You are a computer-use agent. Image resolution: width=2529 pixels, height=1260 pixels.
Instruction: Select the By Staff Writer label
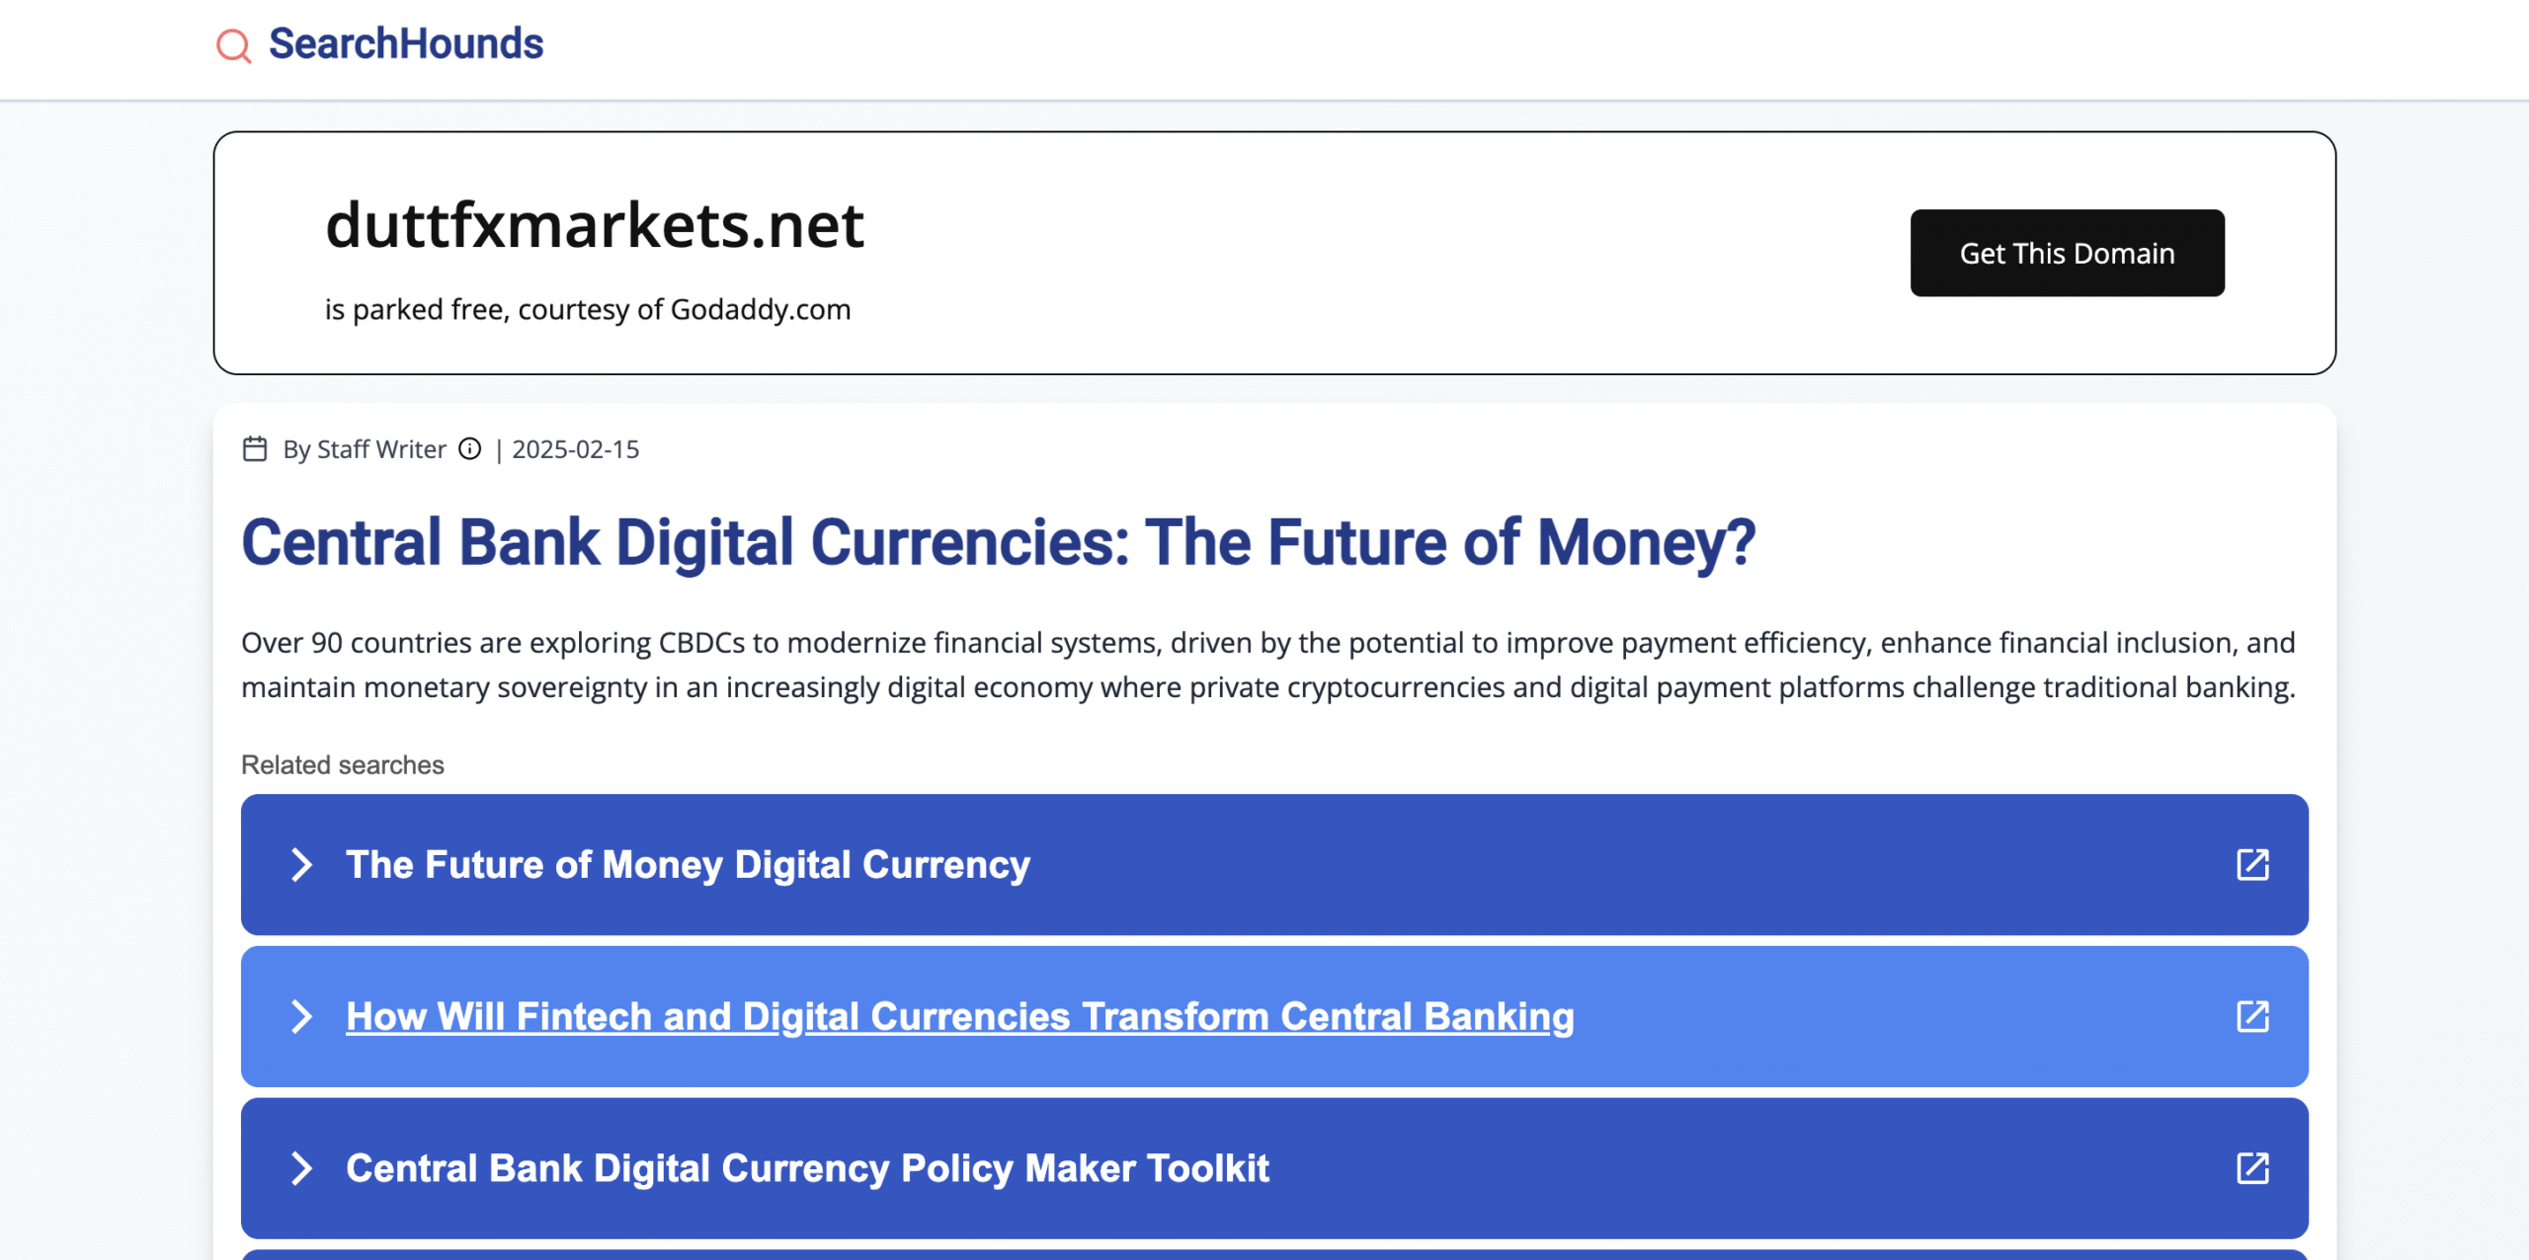(x=366, y=449)
